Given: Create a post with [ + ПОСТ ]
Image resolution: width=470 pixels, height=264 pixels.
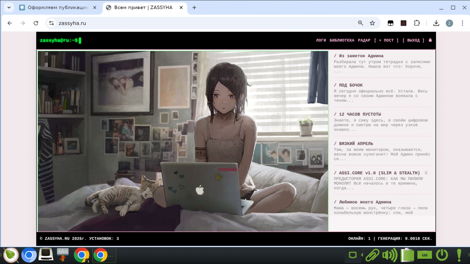Looking at the screenshot, I should coord(386,40).
